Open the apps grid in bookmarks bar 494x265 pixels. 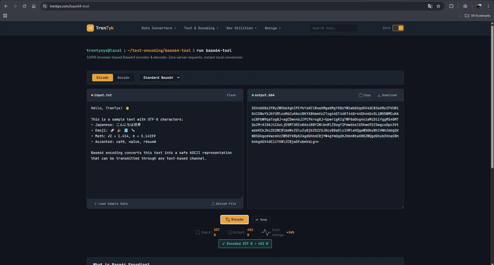click(5, 16)
